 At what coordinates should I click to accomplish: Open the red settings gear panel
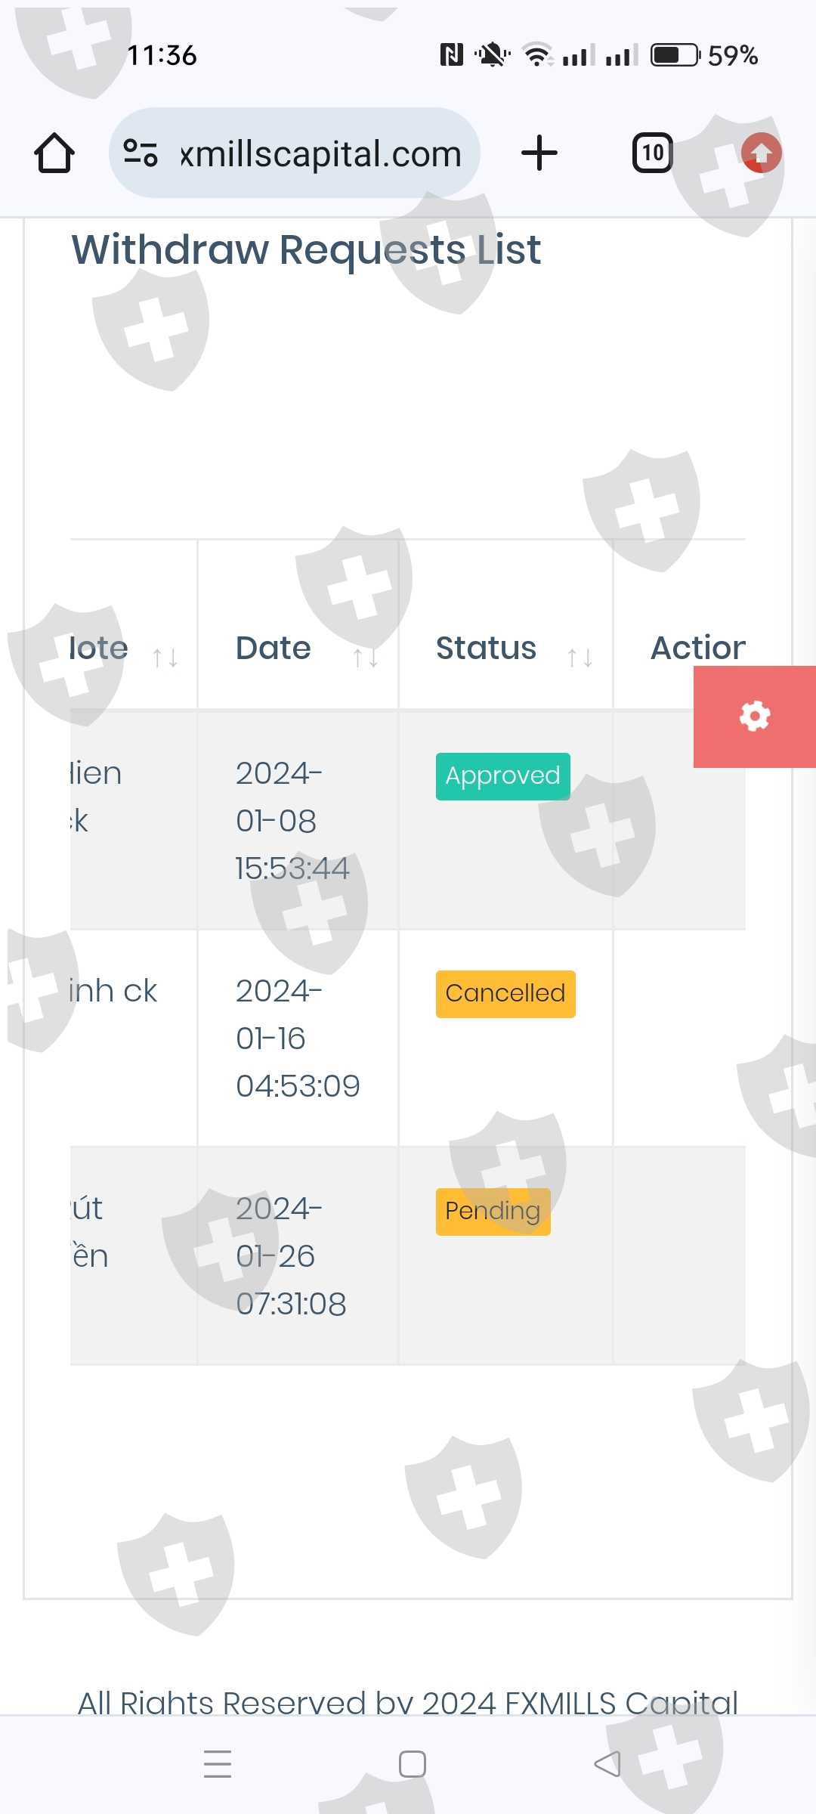click(x=754, y=717)
